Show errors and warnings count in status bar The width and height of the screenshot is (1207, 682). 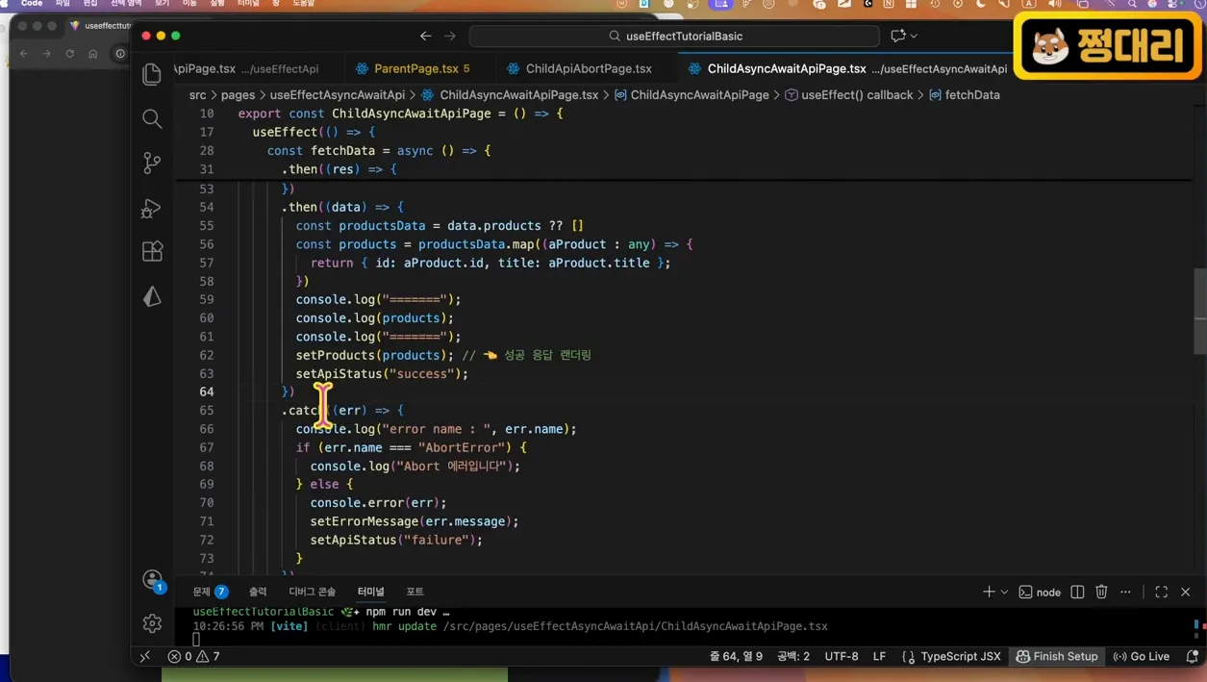(193, 656)
